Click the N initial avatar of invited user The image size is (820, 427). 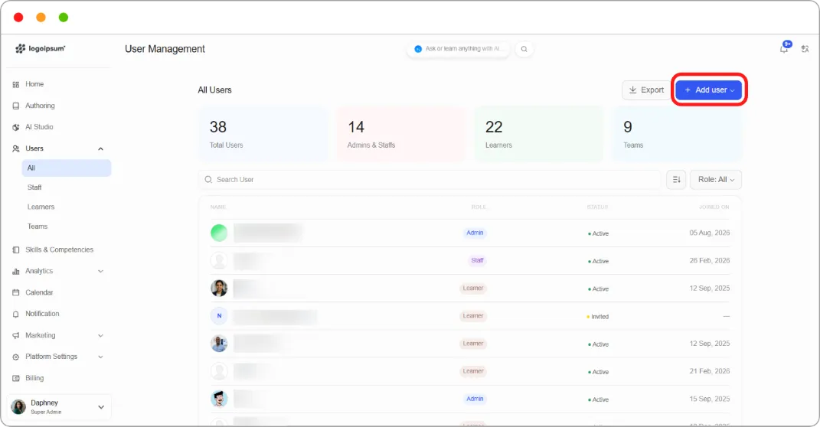[x=219, y=316]
